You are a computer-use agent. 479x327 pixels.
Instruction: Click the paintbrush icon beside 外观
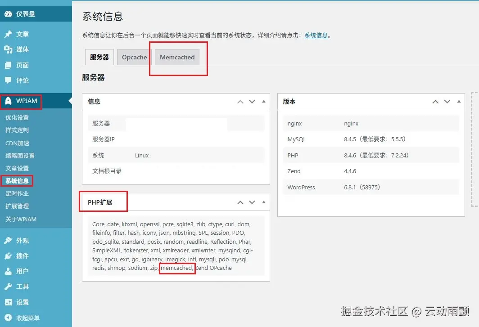(x=8, y=241)
